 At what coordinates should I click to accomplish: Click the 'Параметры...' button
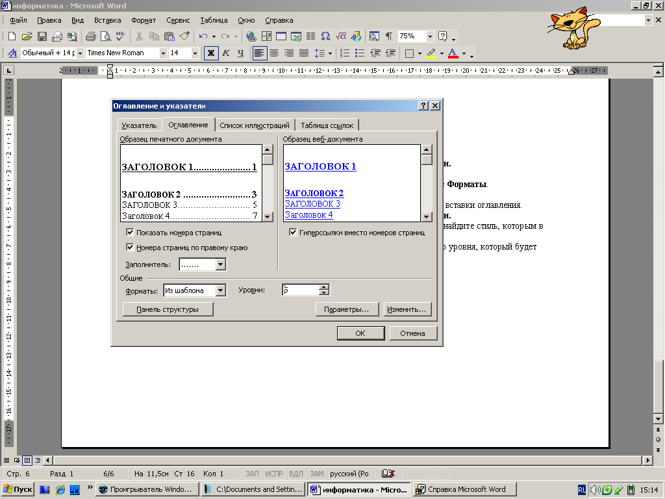(347, 310)
